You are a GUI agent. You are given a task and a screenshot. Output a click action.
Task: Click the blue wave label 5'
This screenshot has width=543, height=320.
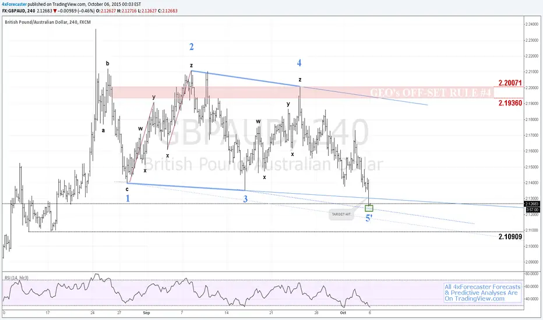tap(369, 218)
